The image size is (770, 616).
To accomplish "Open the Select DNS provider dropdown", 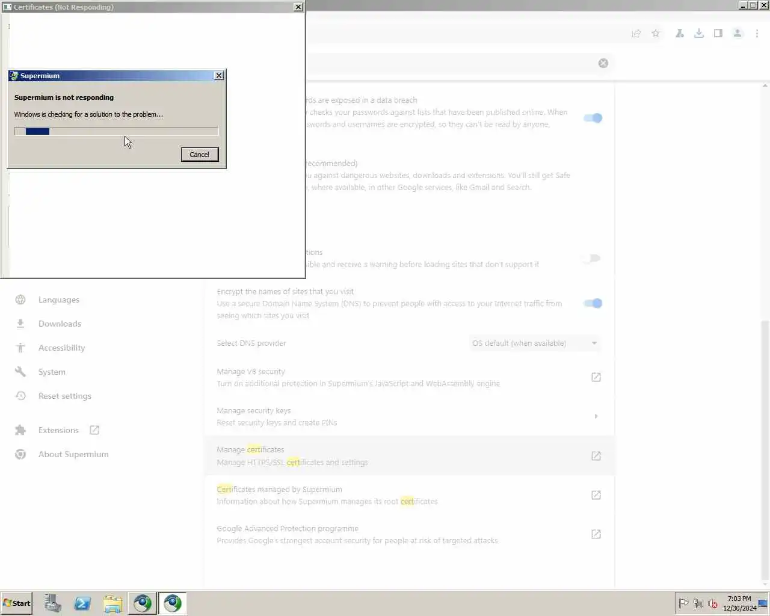I will 535,343.
